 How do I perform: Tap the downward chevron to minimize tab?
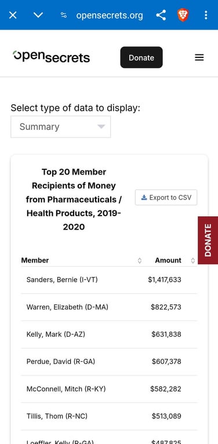pyautogui.click(x=38, y=15)
